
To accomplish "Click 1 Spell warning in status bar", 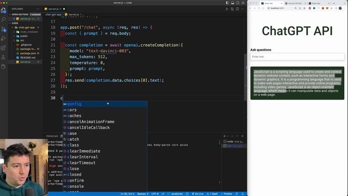I will 212,194.
